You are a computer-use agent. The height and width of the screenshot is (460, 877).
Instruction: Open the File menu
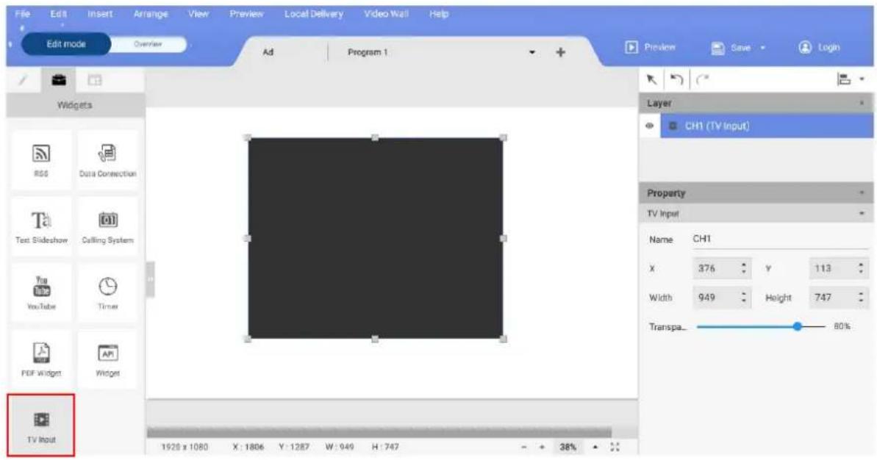tap(22, 14)
